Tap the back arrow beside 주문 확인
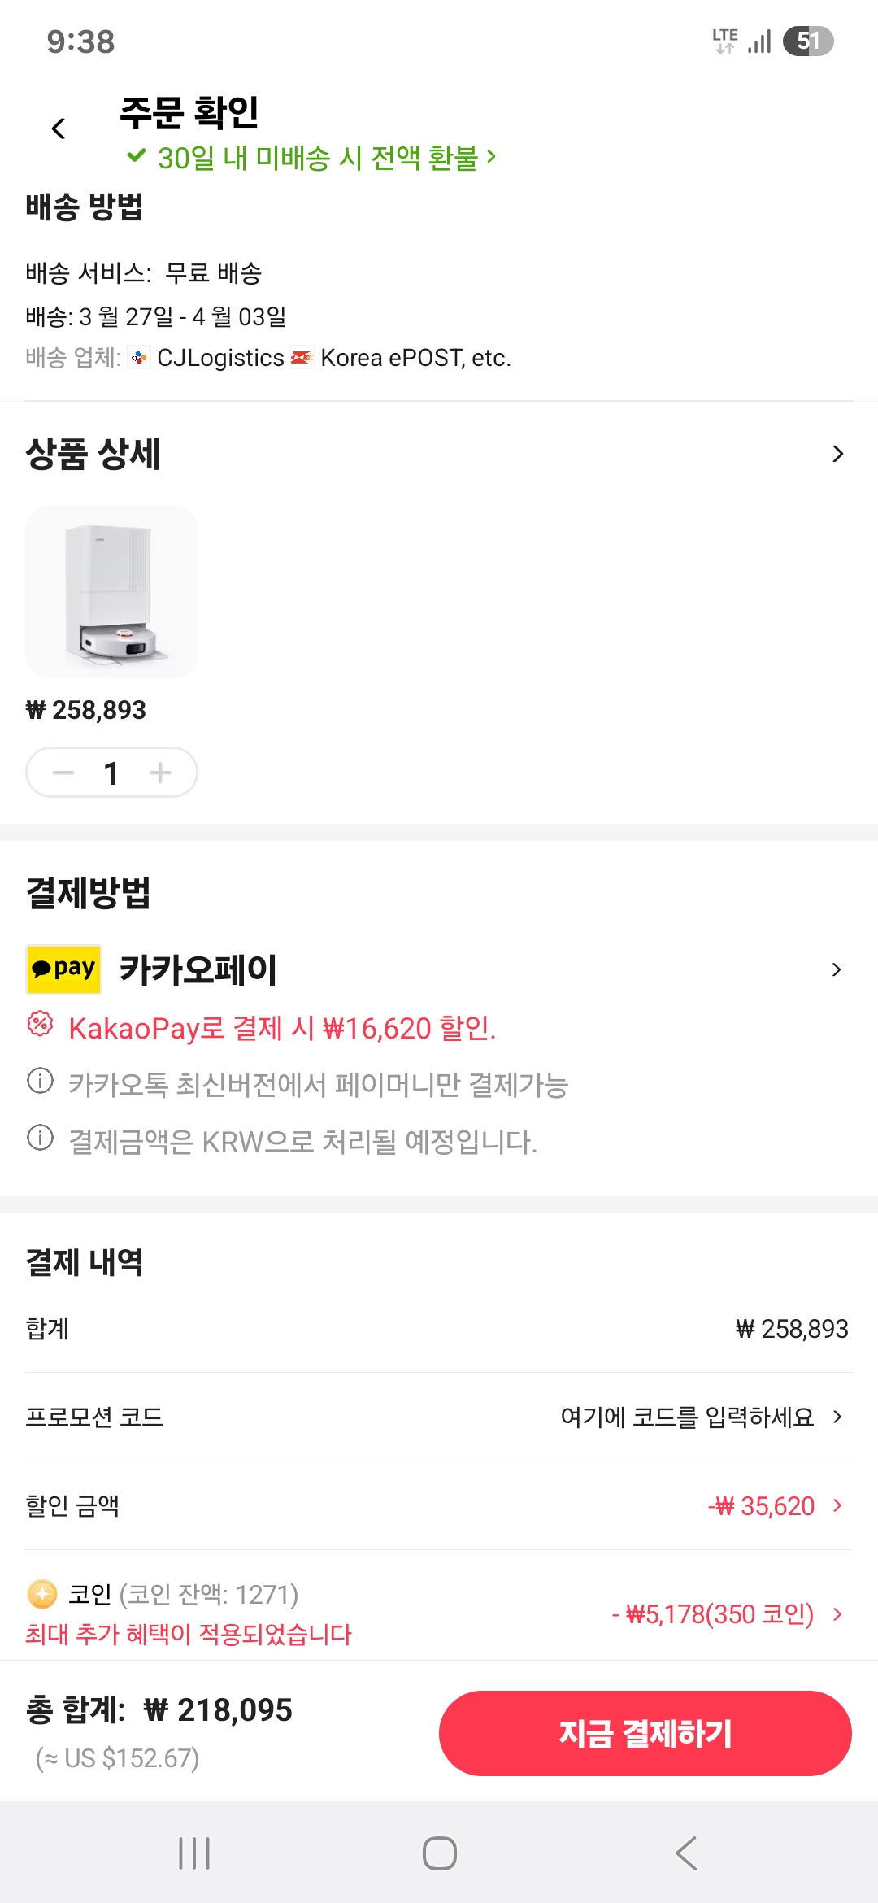This screenshot has height=1903, width=878. [x=59, y=128]
